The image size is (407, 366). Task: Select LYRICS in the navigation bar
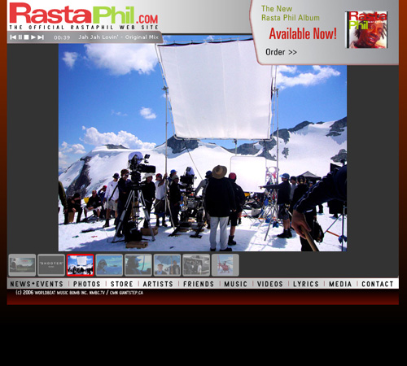306,284
